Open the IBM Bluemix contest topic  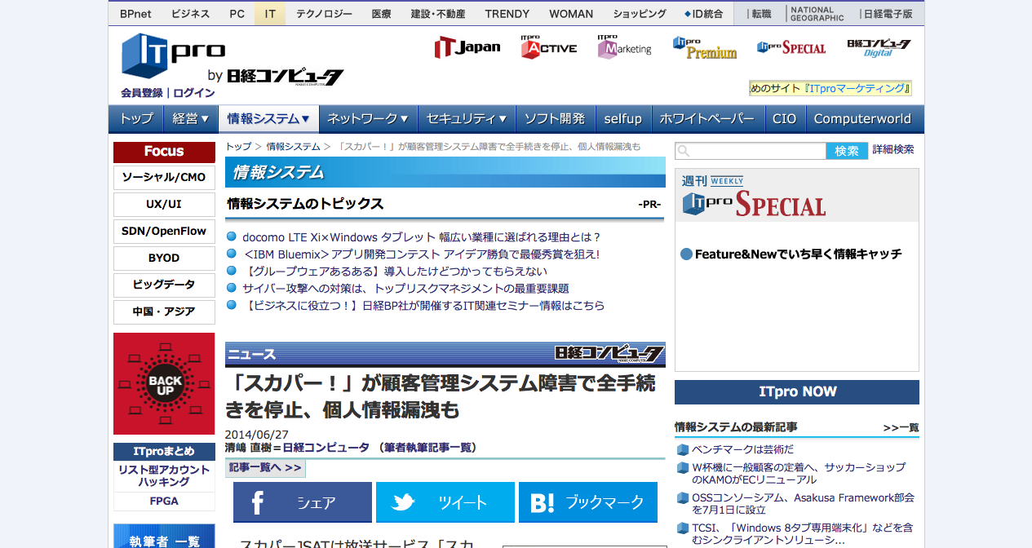(422, 254)
